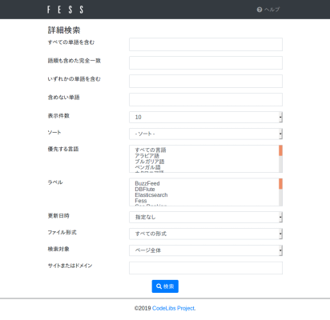
Task: Open the ファイル形式 dropdown
Action: [206, 234]
